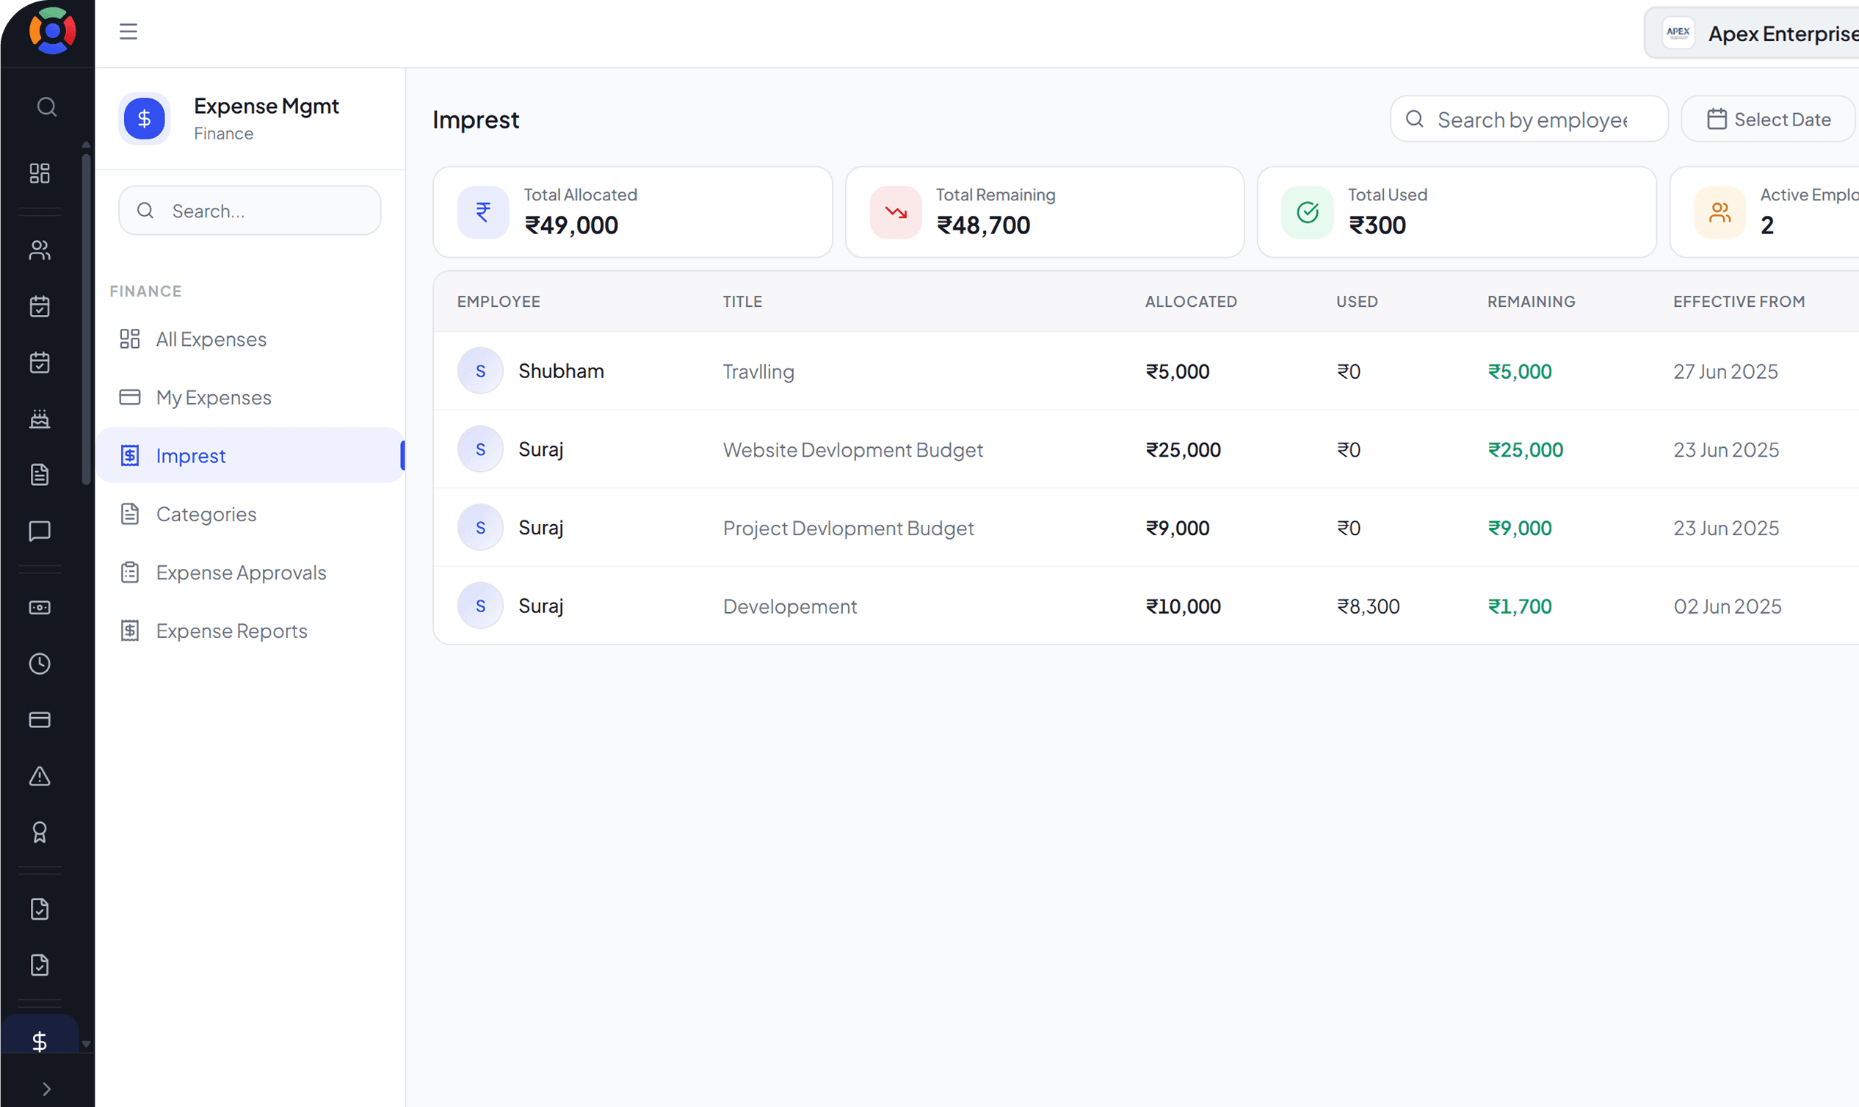The height and width of the screenshot is (1107, 1859).
Task: Open Expense Reports
Action: [250, 631]
